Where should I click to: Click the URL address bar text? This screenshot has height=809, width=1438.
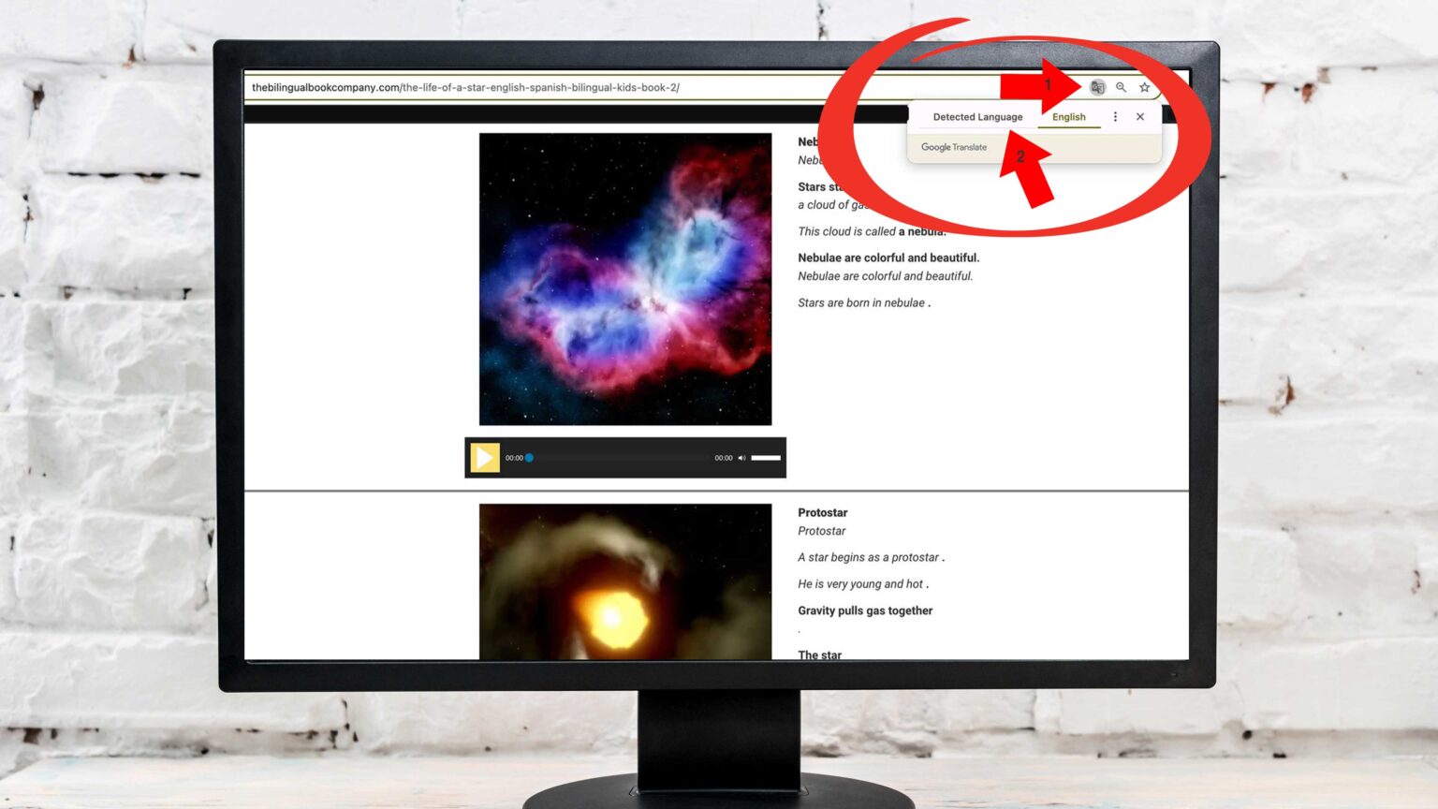point(465,88)
